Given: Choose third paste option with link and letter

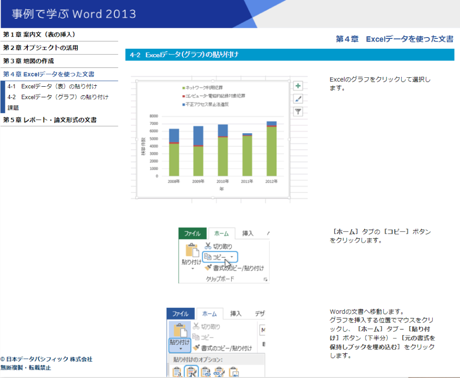Looking at the screenshot, I should (x=206, y=372).
